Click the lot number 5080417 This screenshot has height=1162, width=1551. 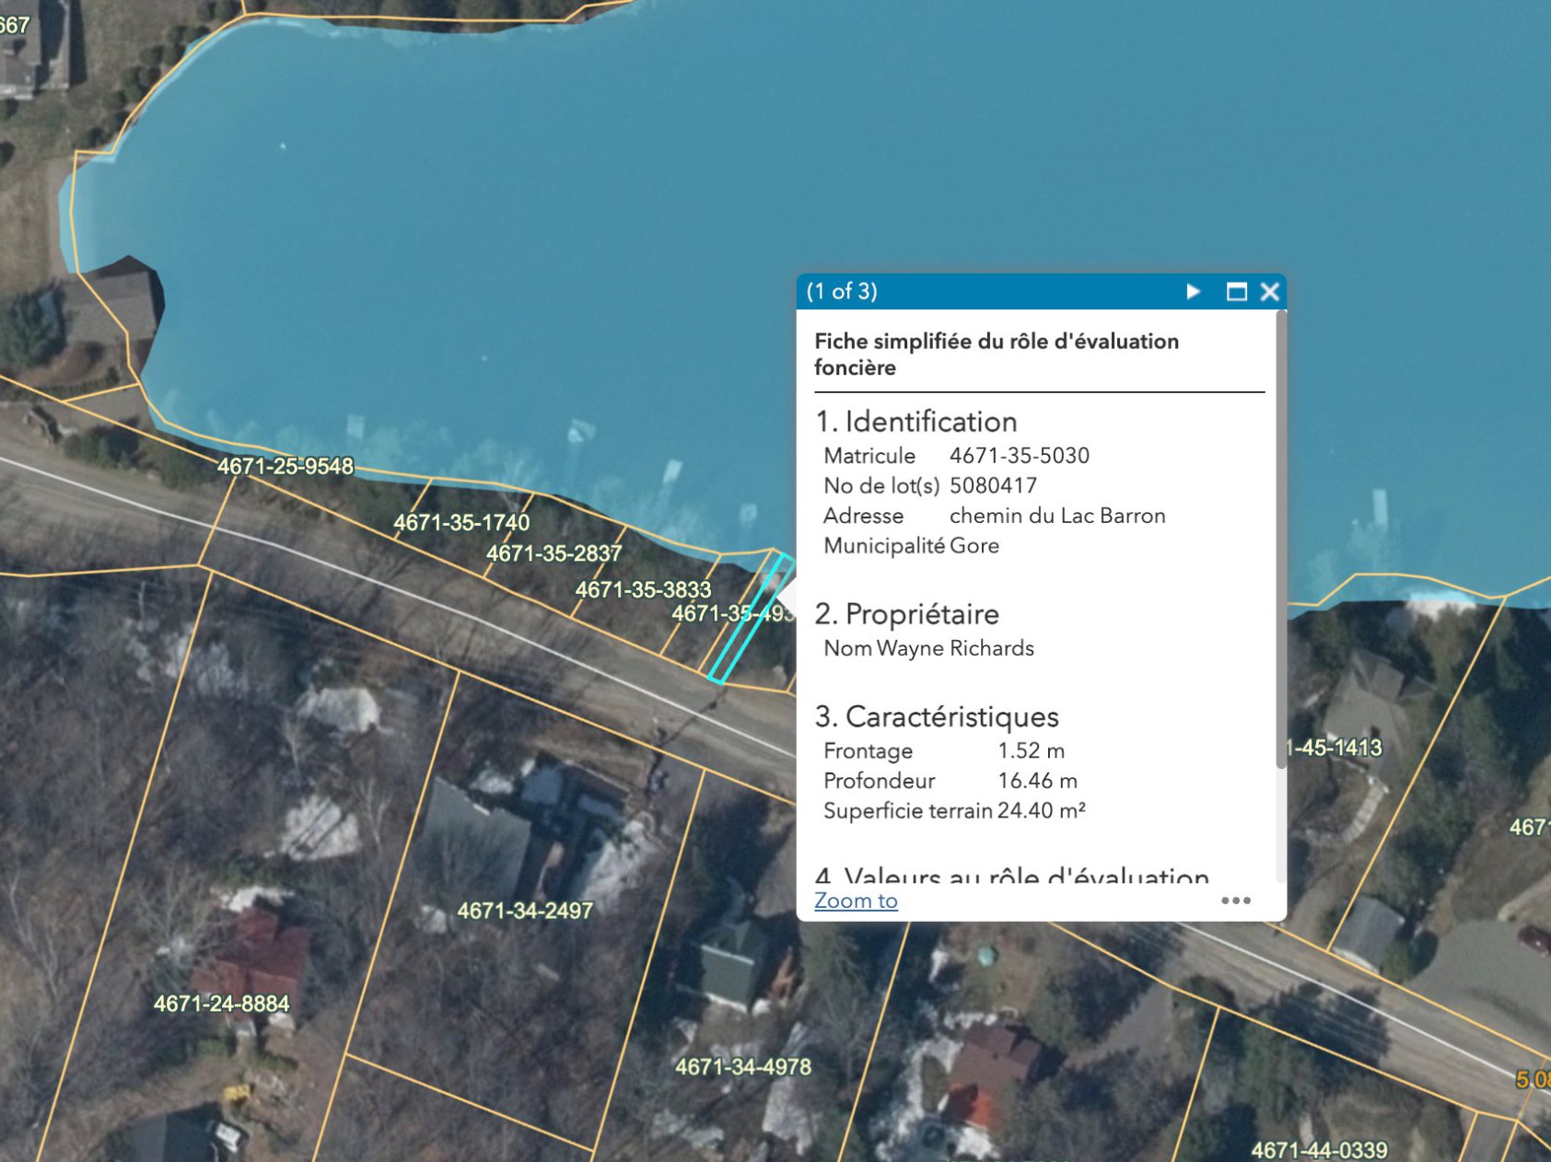pos(993,485)
